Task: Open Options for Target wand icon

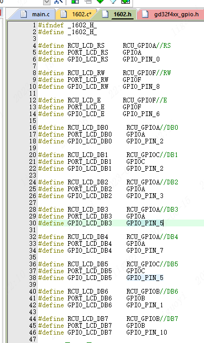Action: coord(58,2)
